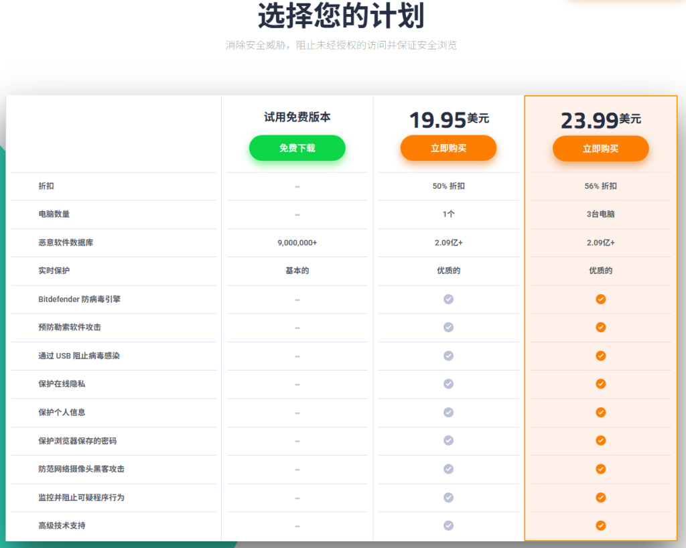686x548 pixels.
Task: Click the 免费下载 button
Action: (x=297, y=147)
